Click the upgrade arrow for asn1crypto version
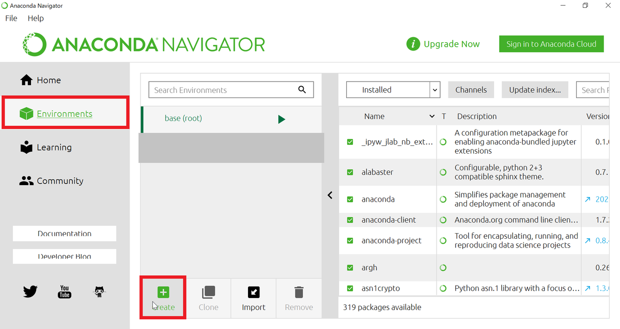620x329 pixels. (x=587, y=288)
